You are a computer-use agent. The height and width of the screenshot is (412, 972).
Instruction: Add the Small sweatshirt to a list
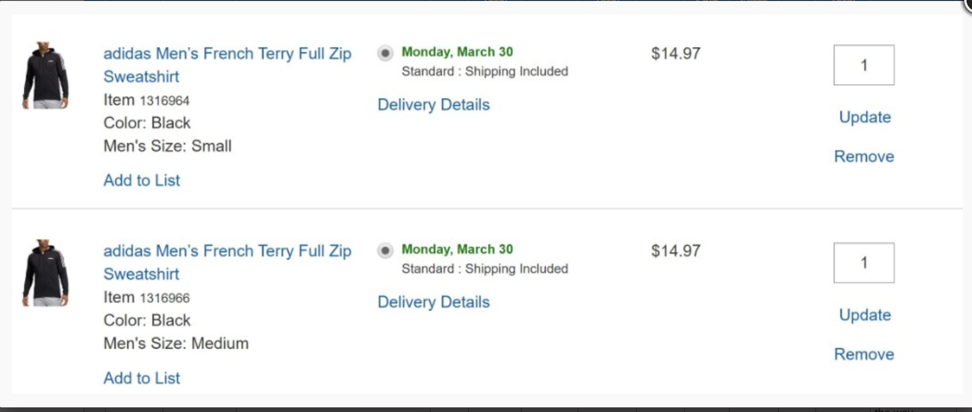pyautogui.click(x=142, y=180)
